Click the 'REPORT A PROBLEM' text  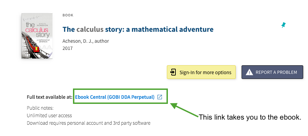click(x=276, y=72)
